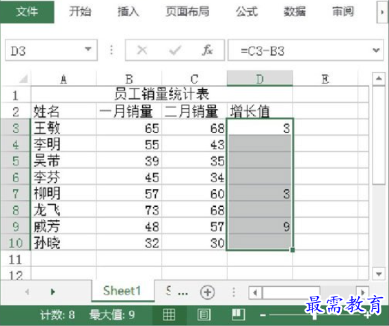The height and width of the screenshot is (326, 389).
Task: Switch to the 插入 ribbon tab
Action: pyautogui.click(x=129, y=12)
